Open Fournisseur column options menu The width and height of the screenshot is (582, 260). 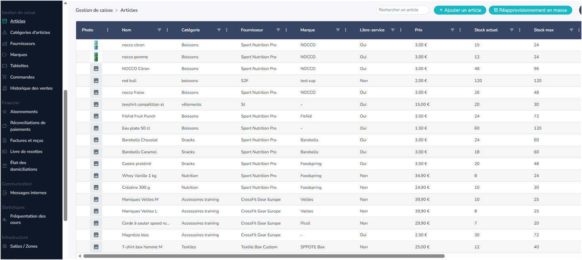click(x=286, y=30)
